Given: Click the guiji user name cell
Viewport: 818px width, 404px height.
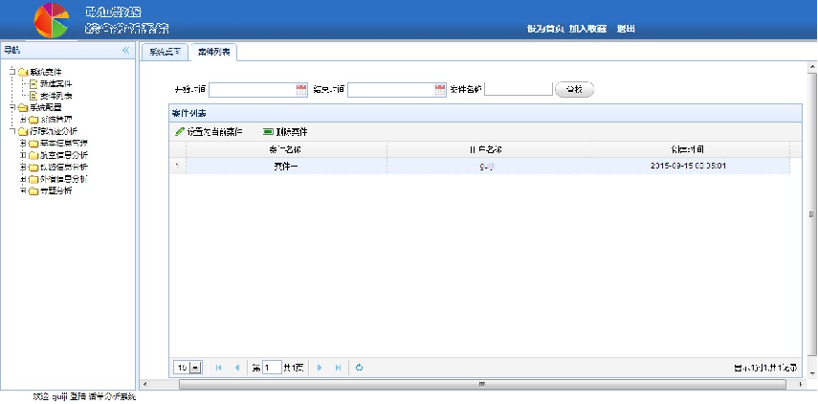Looking at the screenshot, I should pyautogui.click(x=489, y=166).
